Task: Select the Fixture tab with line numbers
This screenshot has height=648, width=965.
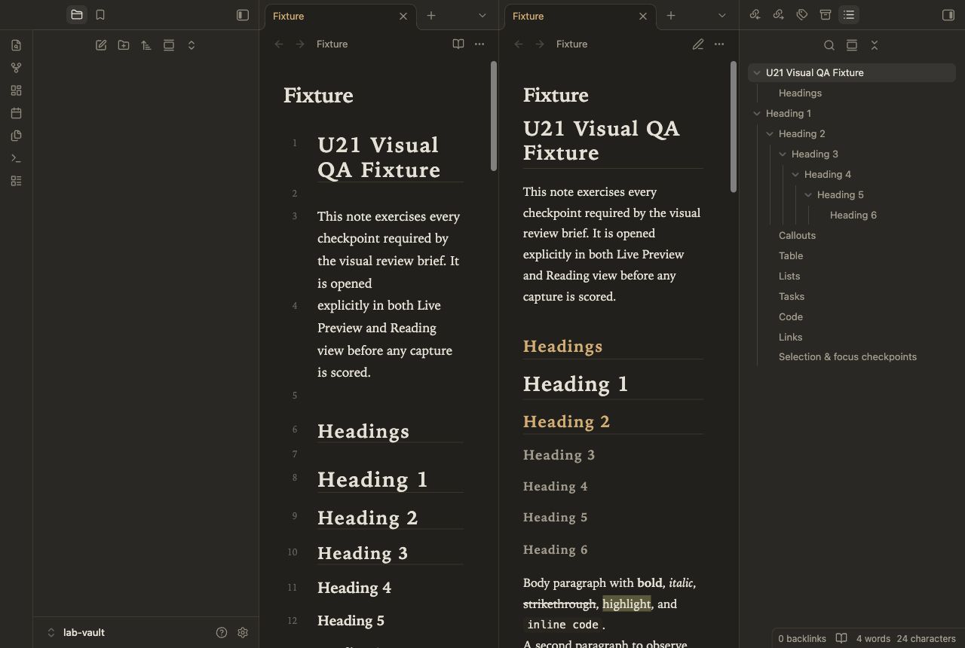Action: click(x=340, y=16)
